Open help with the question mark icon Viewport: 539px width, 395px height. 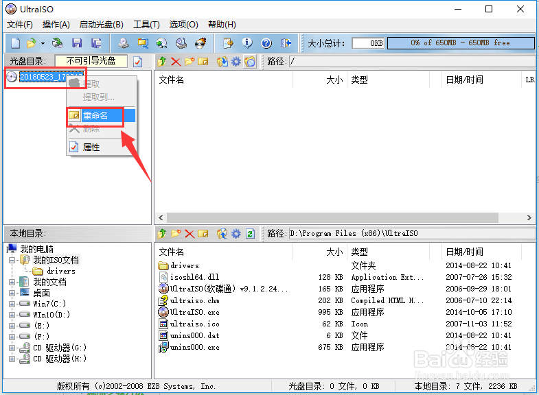coord(266,43)
